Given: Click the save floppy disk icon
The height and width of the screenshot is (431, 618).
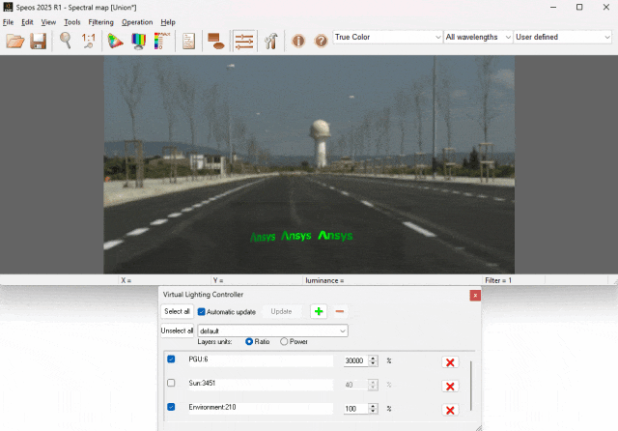Looking at the screenshot, I should point(39,41).
